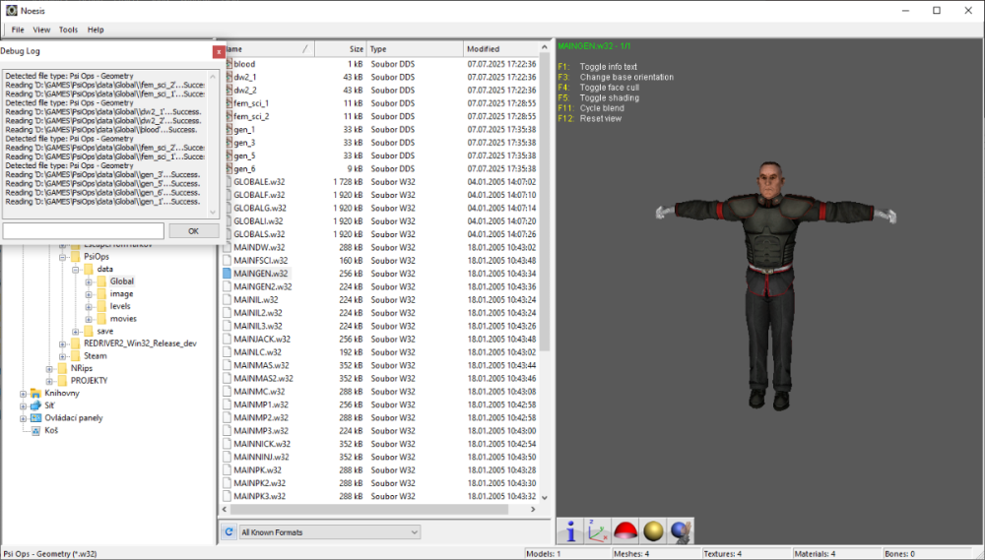Sort file list by Modified column
Screen dimensions: 985x560
pyautogui.click(x=500, y=49)
